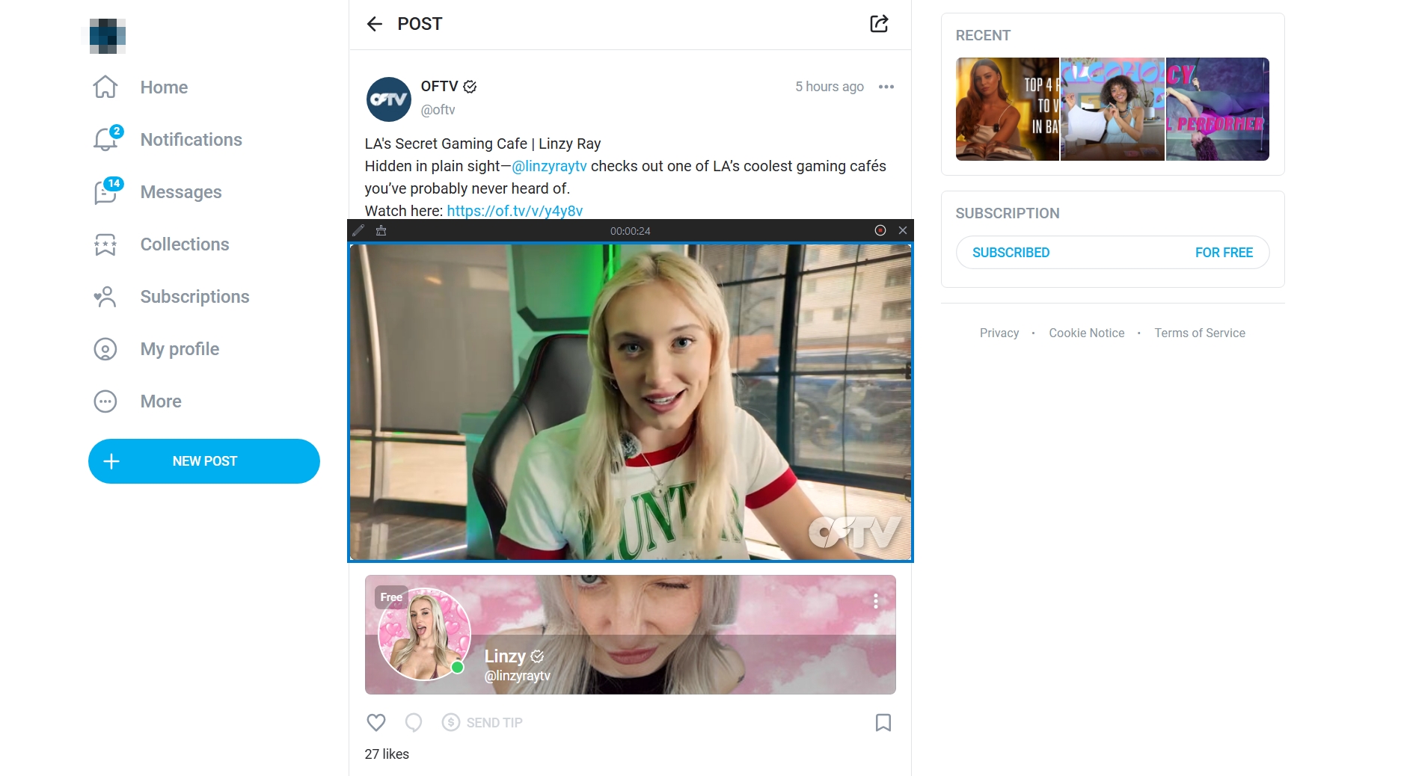Go back using the arrow next to POST
The width and height of the screenshot is (1404, 776).
375,24
